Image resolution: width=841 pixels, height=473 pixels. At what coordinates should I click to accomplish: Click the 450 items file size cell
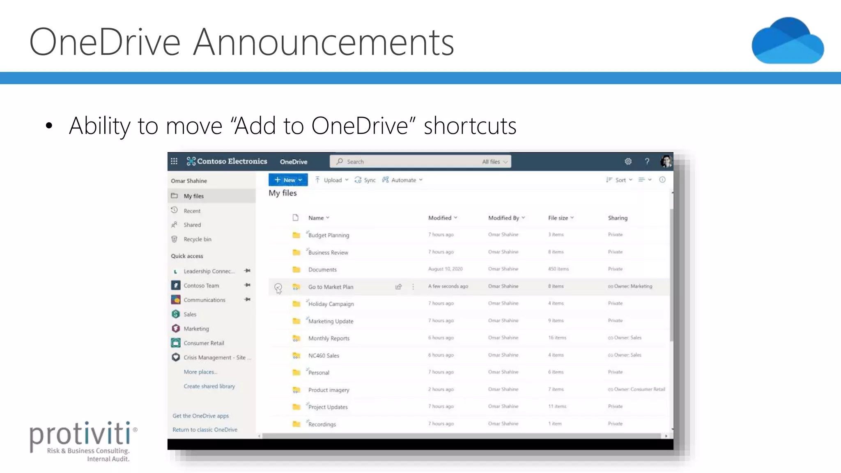pyautogui.click(x=558, y=269)
